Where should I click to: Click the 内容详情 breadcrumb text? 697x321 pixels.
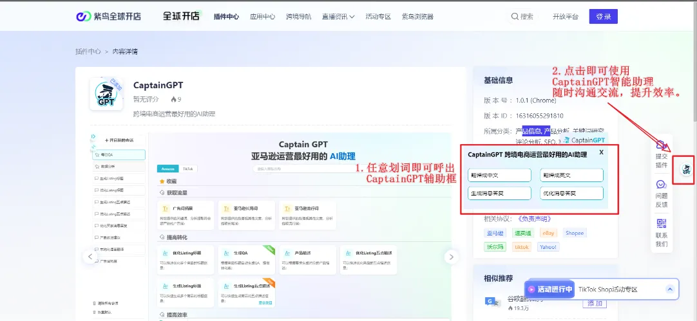pos(125,51)
